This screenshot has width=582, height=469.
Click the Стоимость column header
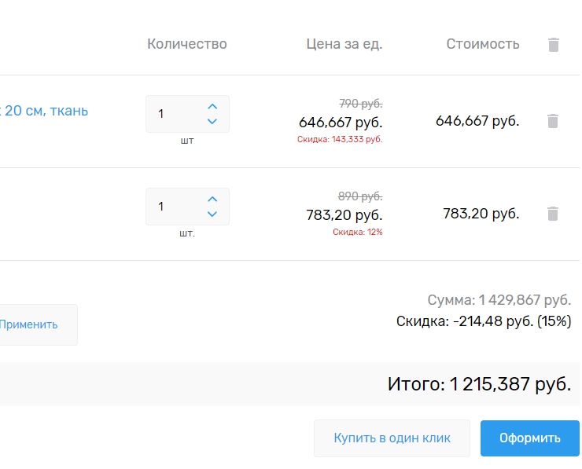pos(483,44)
